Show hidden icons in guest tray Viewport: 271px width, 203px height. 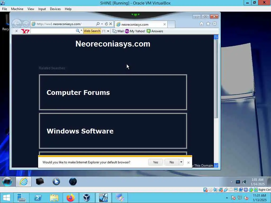pos(231,182)
